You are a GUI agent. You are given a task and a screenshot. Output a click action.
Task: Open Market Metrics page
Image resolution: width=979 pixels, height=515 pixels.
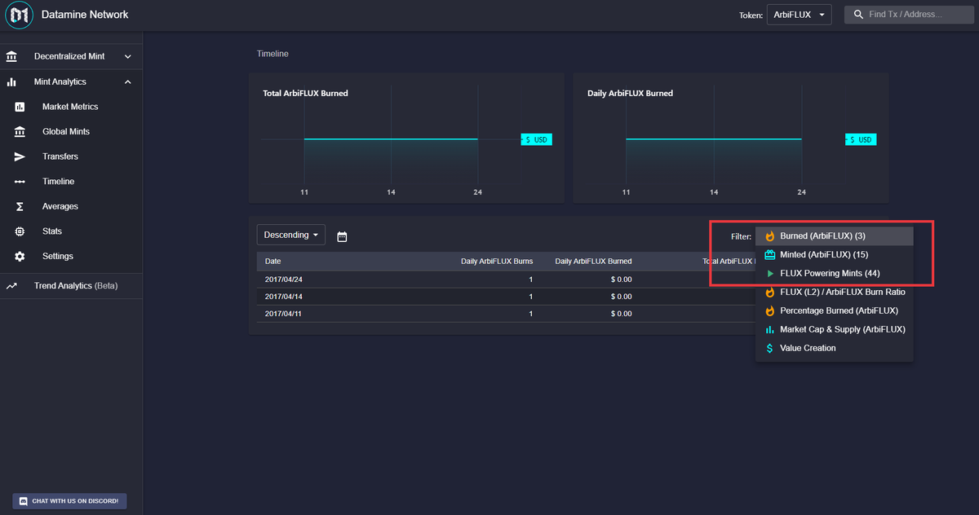pyautogui.click(x=71, y=107)
